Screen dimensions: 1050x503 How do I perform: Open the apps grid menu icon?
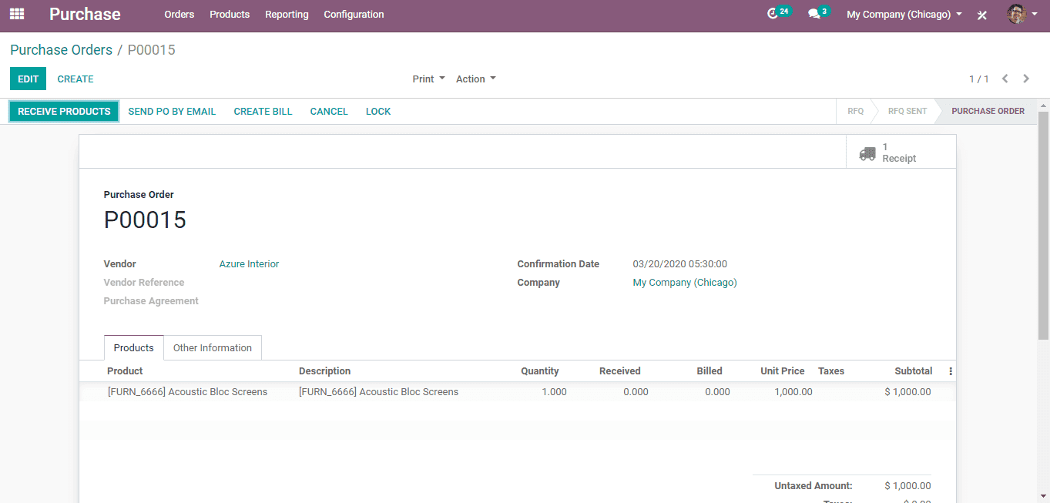(17, 14)
